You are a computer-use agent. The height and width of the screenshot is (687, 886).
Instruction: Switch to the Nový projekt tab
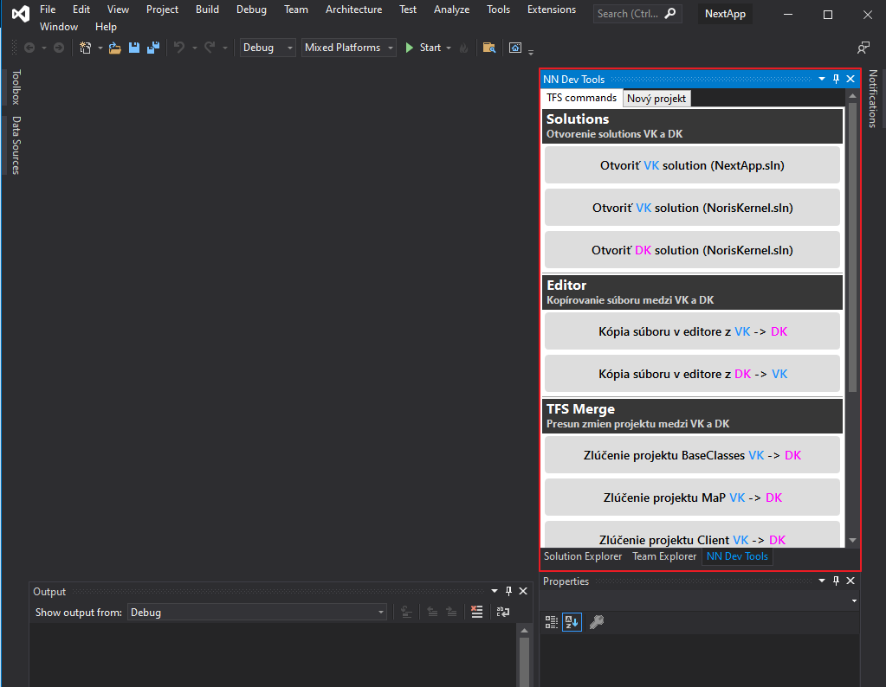coord(656,99)
